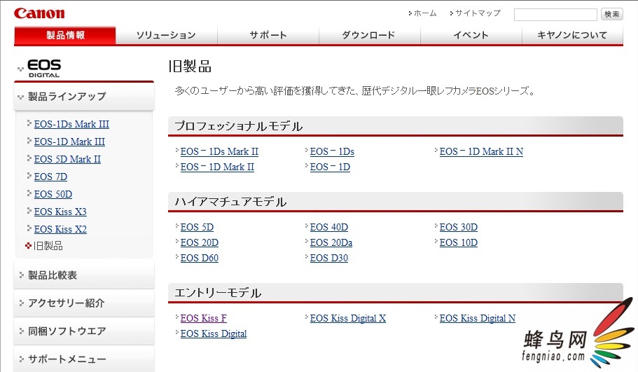This screenshot has width=638, height=372.
Task: Open the EOS 20D link
Action: pyautogui.click(x=200, y=242)
